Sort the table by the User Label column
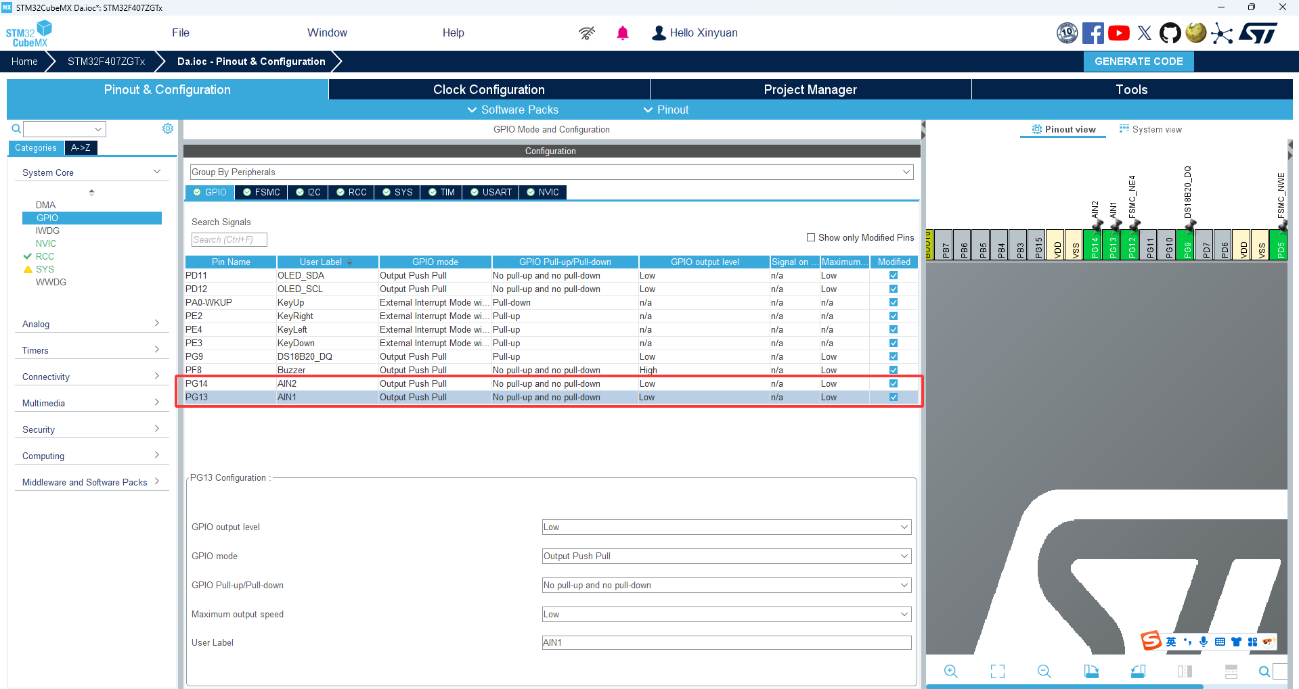The image size is (1299, 689). pyautogui.click(x=327, y=262)
